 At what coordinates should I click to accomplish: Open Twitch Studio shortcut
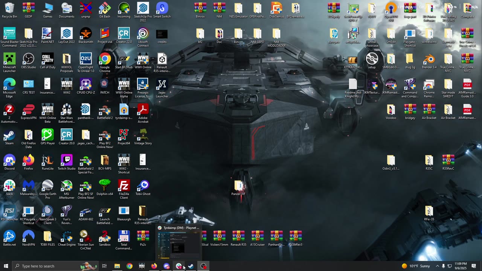(67, 162)
